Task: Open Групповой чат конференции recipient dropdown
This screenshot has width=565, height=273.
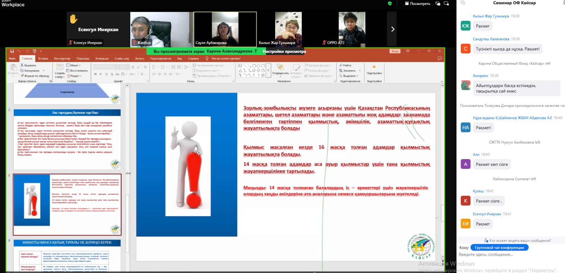Action: [499, 248]
